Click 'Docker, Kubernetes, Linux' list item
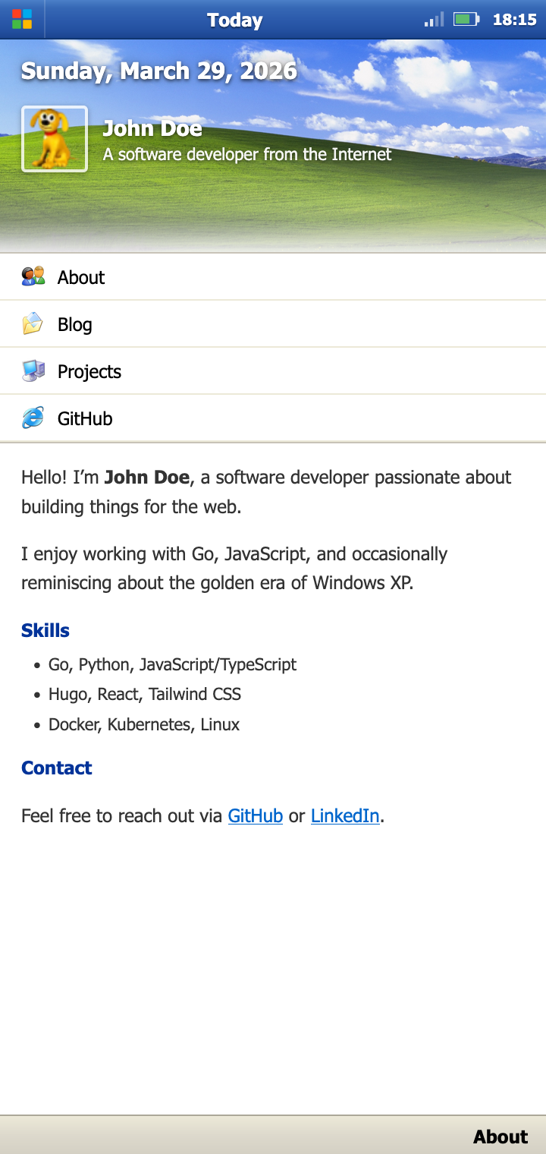Image resolution: width=546 pixels, height=1154 pixels. pos(144,725)
